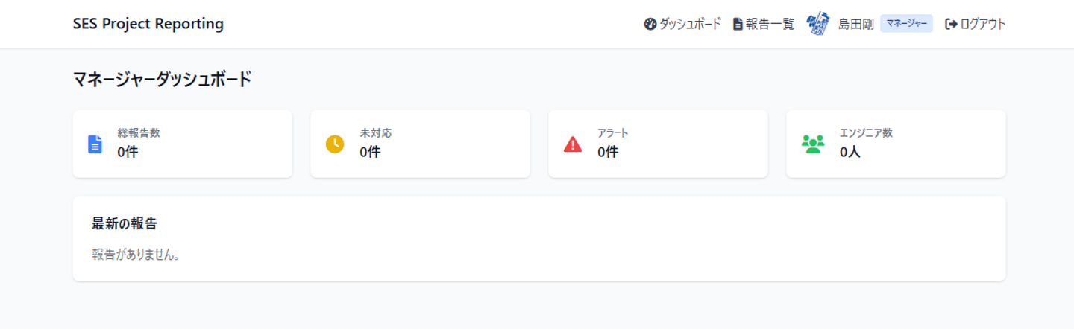The height and width of the screenshot is (329, 1074).
Task: Click the user name 島田剛
Action: click(855, 24)
